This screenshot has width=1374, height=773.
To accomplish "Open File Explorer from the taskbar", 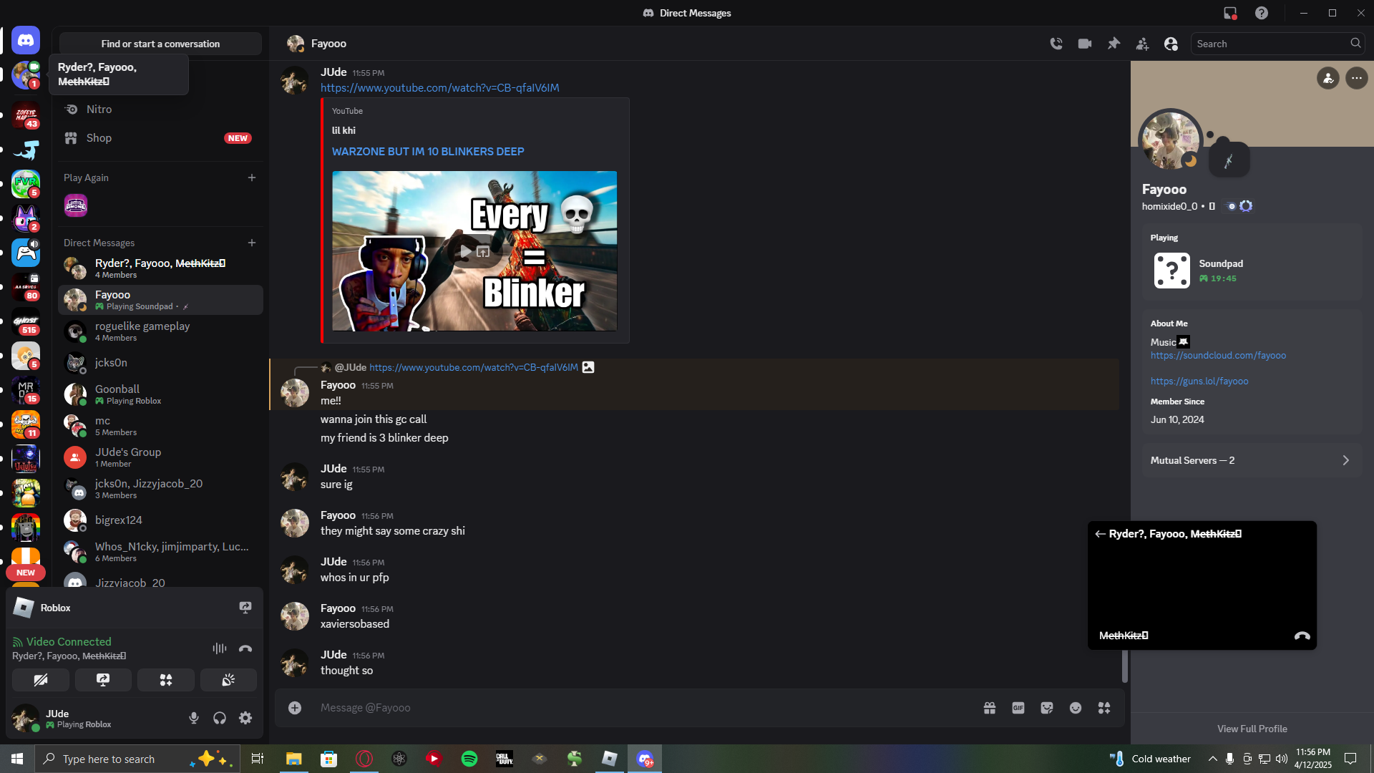I will (x=294, y=759).
